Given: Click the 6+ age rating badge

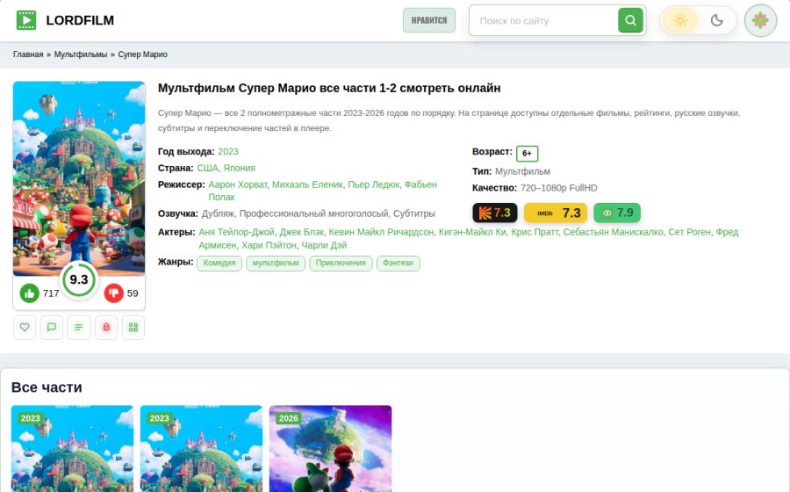Looking at the screenshot, I should click(x=527, y=153).
